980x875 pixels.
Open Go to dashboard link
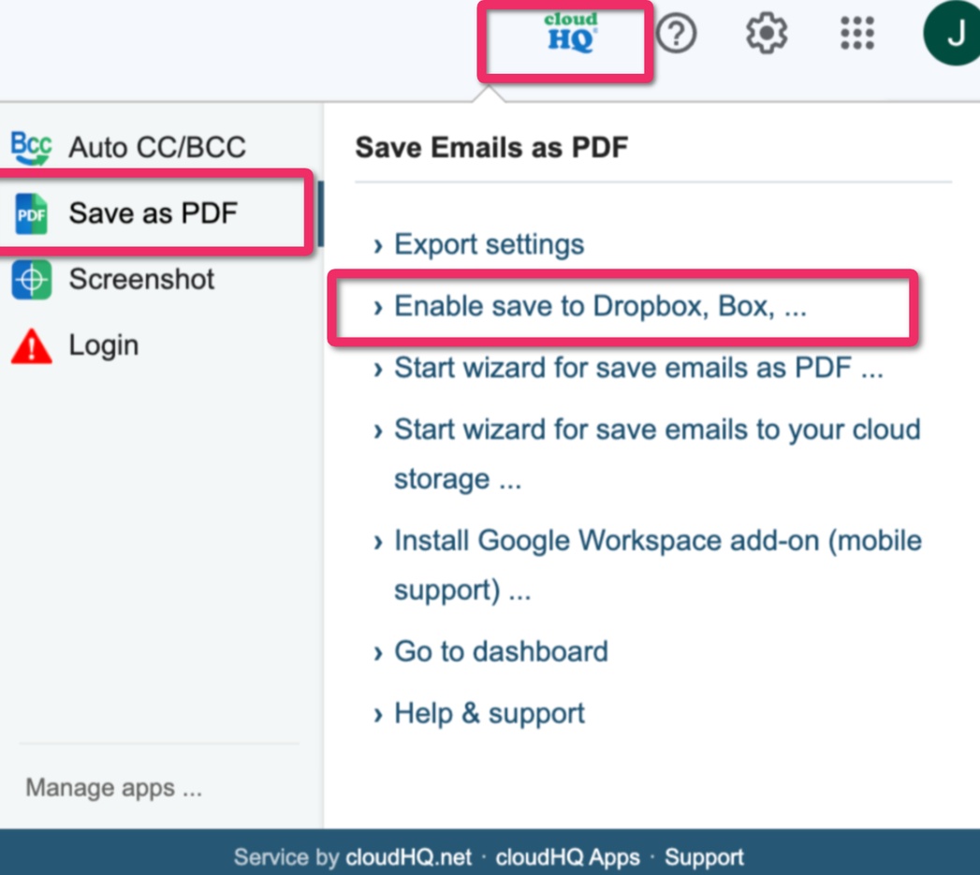[501, 651]
